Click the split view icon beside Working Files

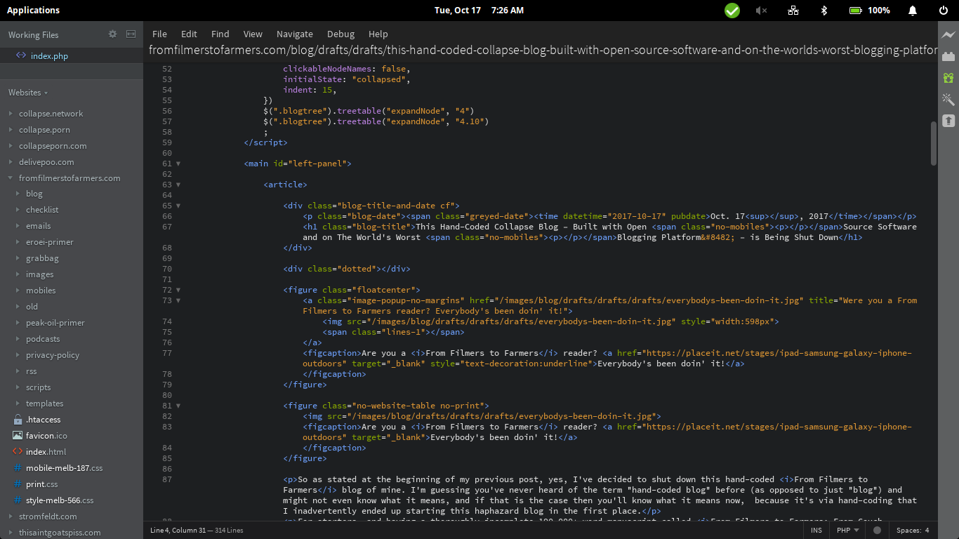pos(131,34)
